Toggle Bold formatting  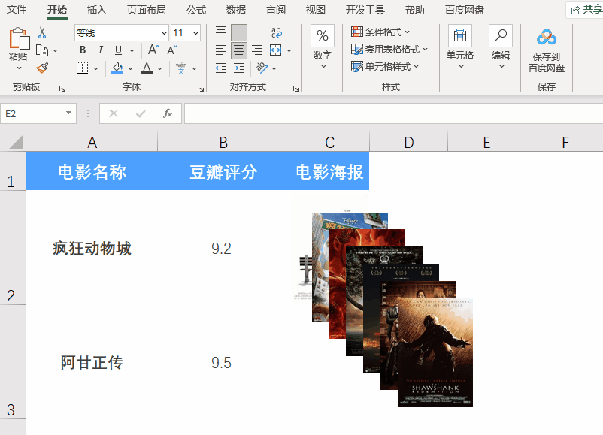[x=83, y=50]
